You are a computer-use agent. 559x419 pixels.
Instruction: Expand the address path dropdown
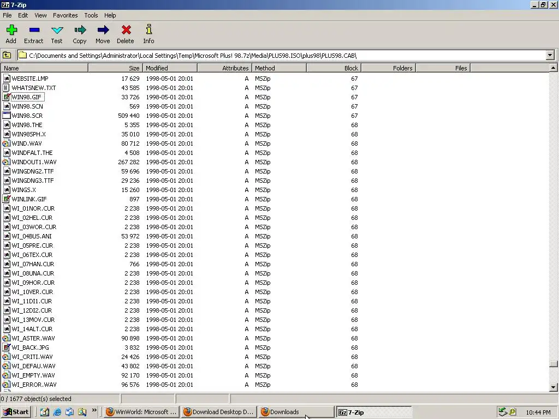click(550, 55)
